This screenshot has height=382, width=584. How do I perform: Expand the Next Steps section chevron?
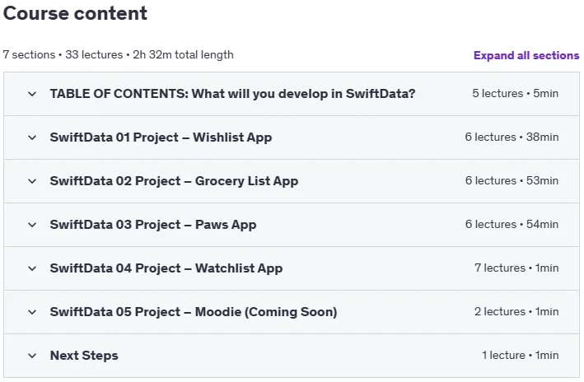[x=32, y=356]
